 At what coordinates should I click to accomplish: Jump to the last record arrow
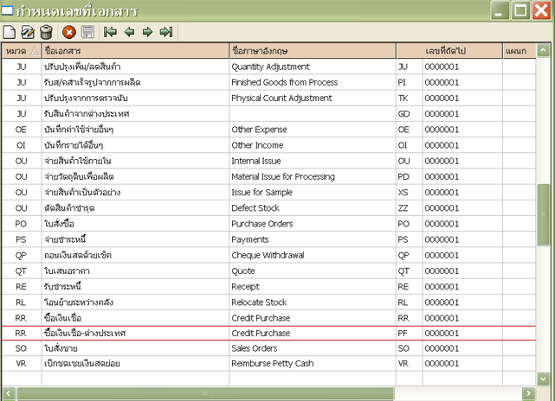coord(166,32)
